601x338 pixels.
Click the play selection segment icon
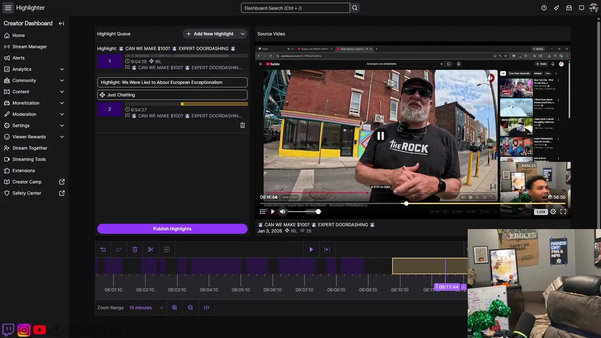point(327,249)
